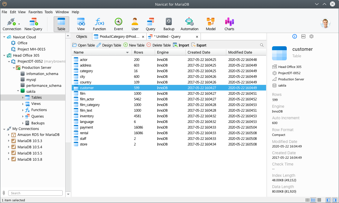The width and height of the screenshot is (339, 203).
Task: Close the ProductCategory tab
Action: click(x=143, y=37)
